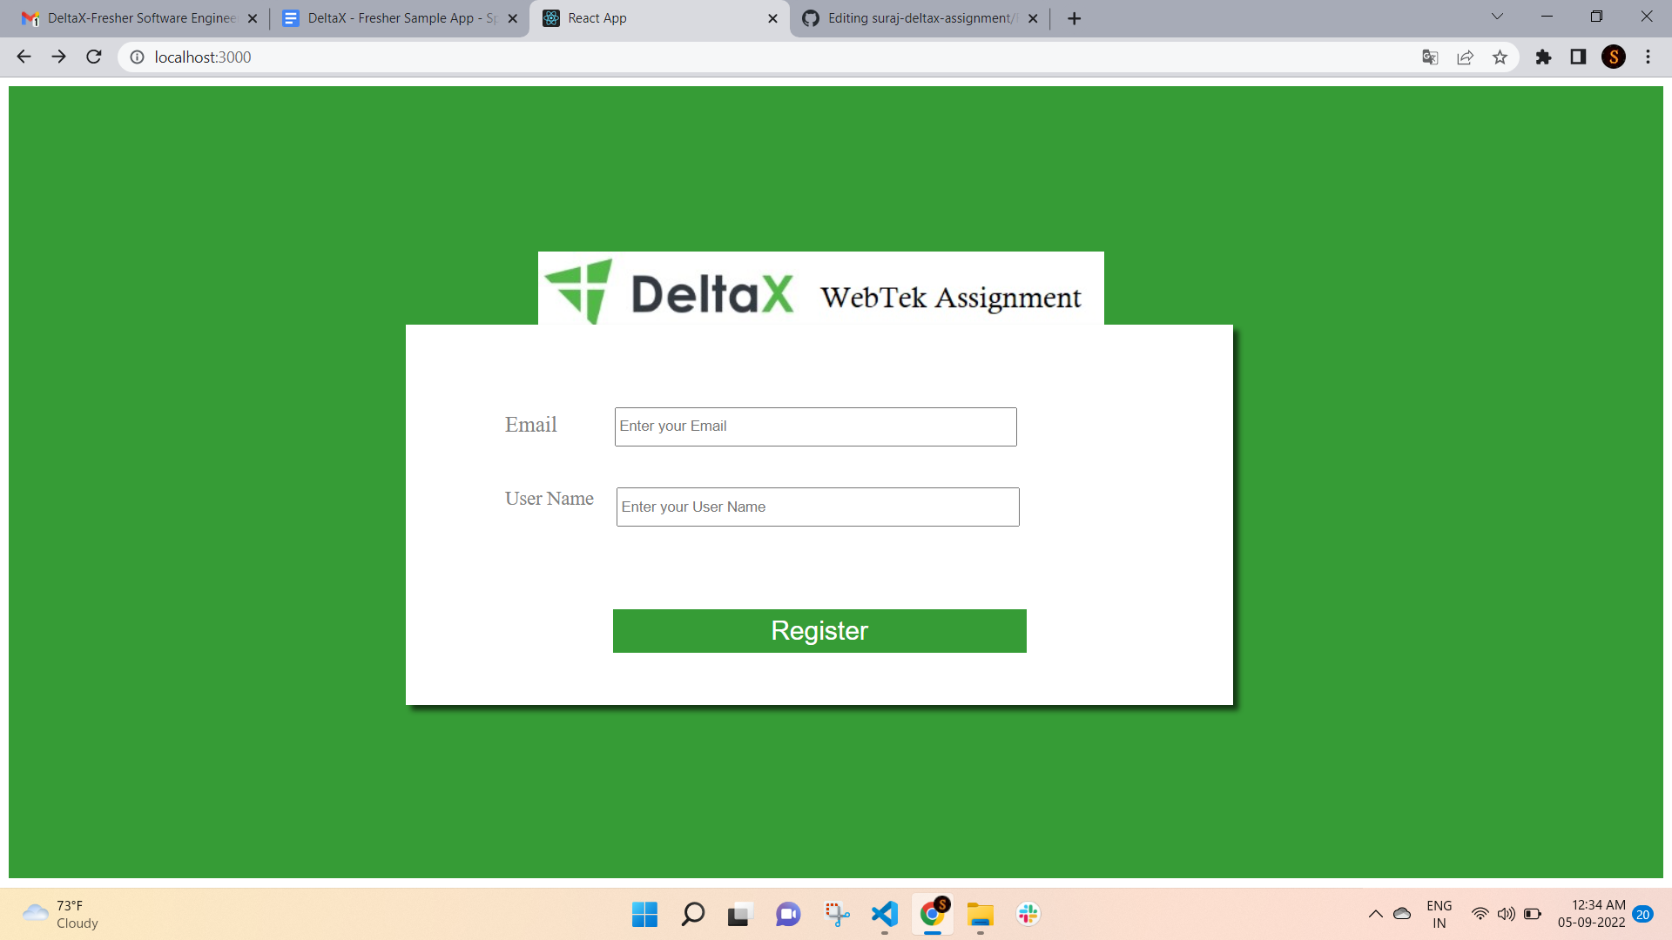Open Google Translate icon in the address bar
This screenshot has height=940, width=1672.
[x=1429, y=57]
